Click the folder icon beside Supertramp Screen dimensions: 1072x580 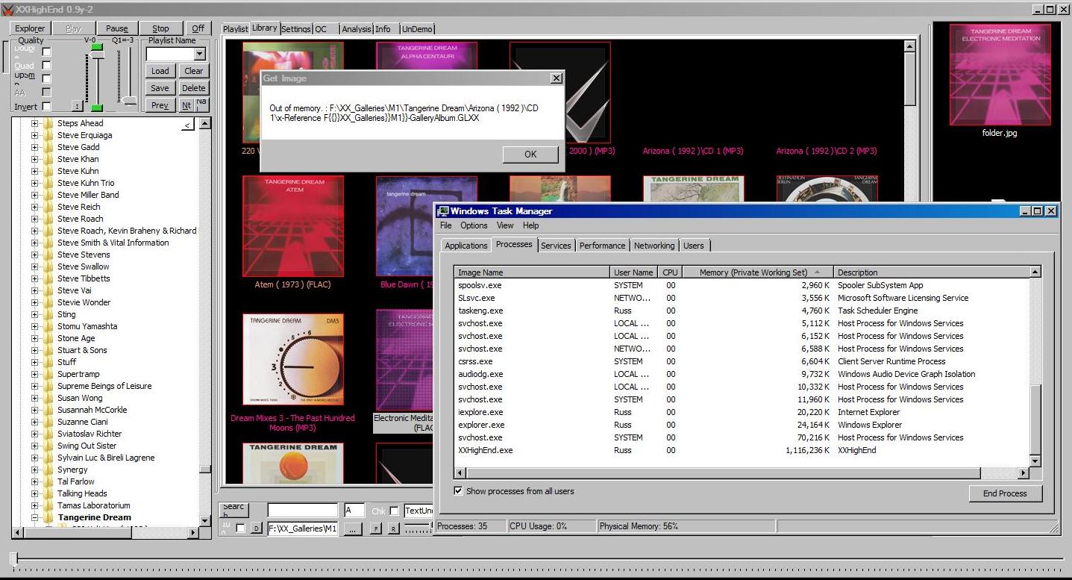(48, 374)
